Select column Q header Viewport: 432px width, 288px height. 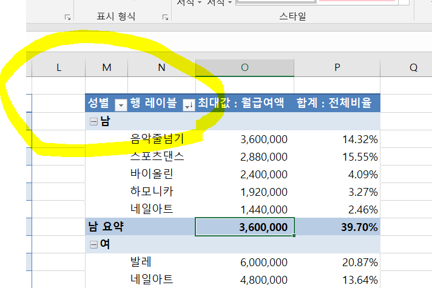tap(413, 68)
